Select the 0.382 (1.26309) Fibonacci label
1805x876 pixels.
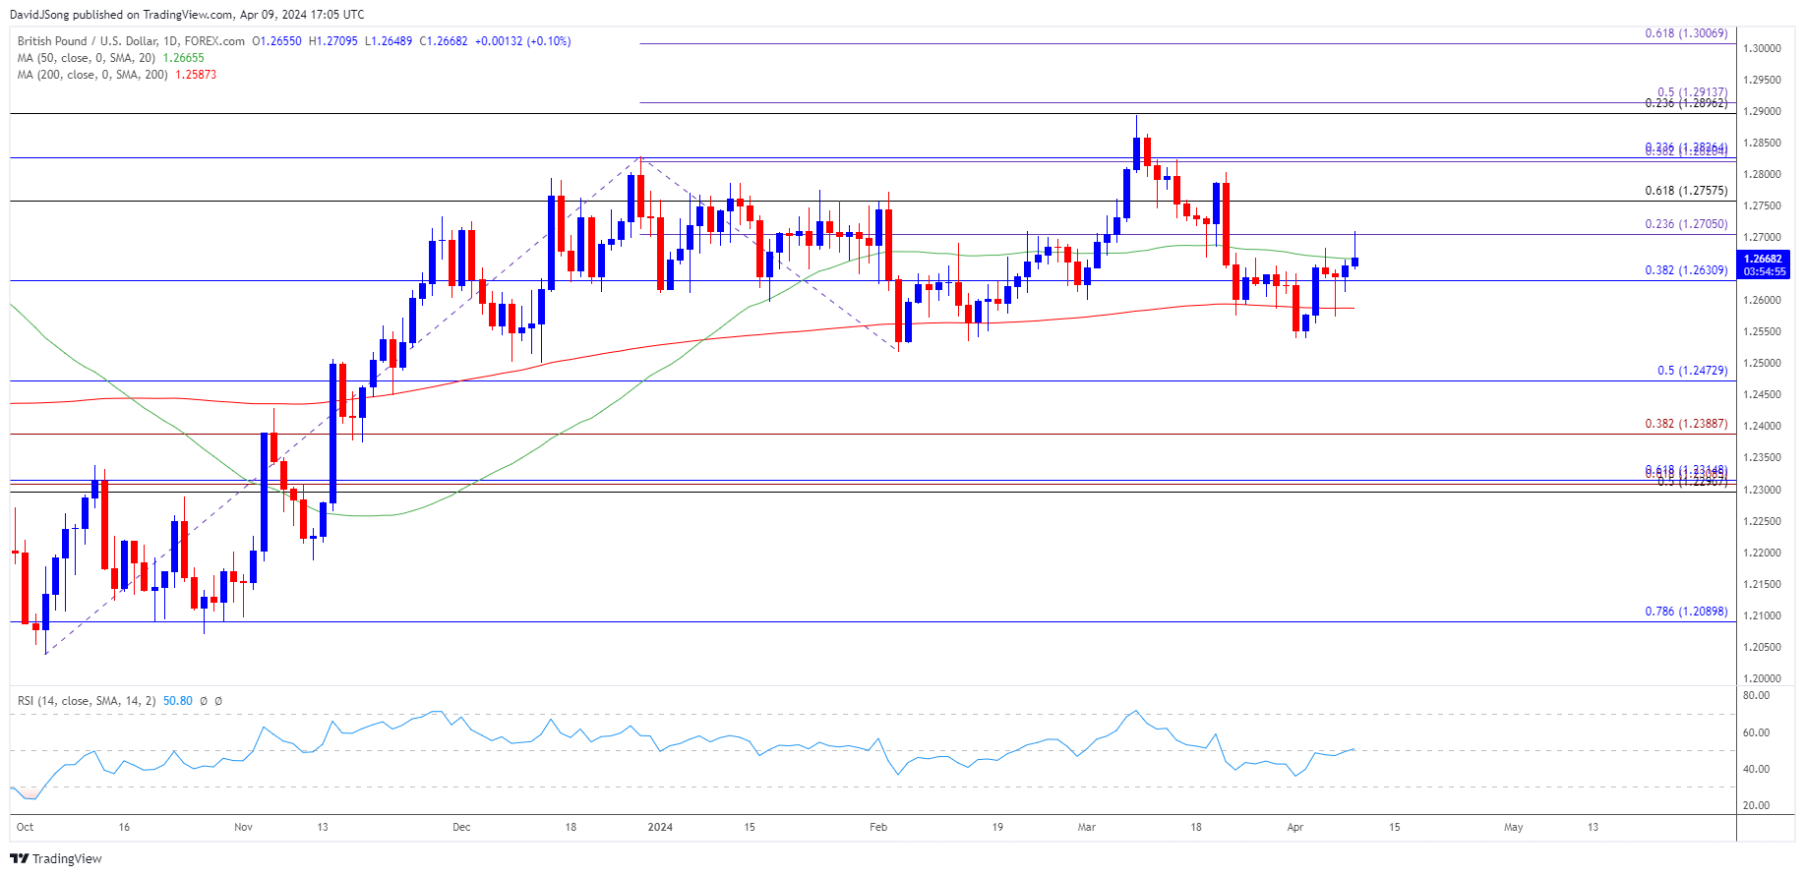1686,270
